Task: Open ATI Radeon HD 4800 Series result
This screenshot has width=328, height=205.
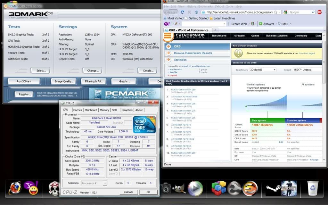Action: [x=184, y=97]
